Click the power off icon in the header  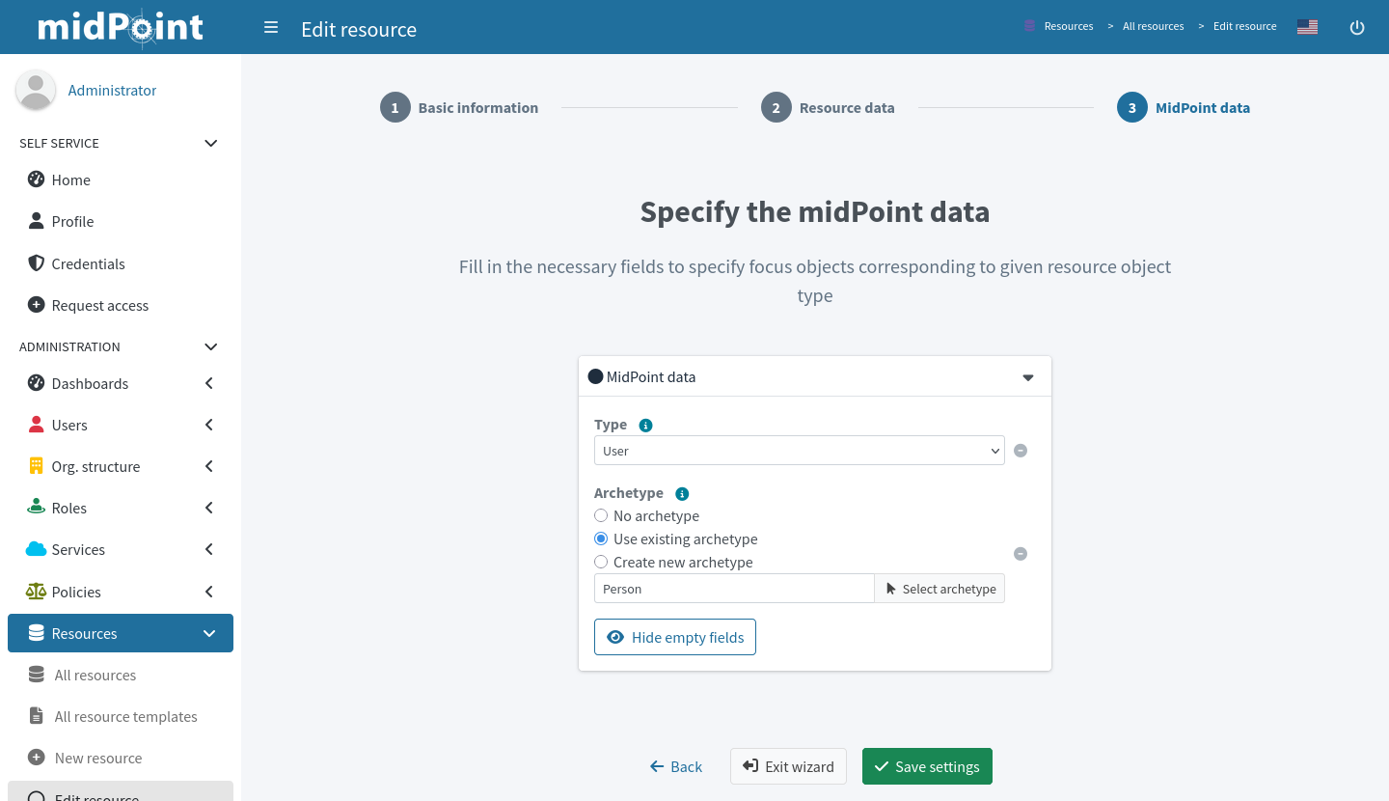(1357, 27)
